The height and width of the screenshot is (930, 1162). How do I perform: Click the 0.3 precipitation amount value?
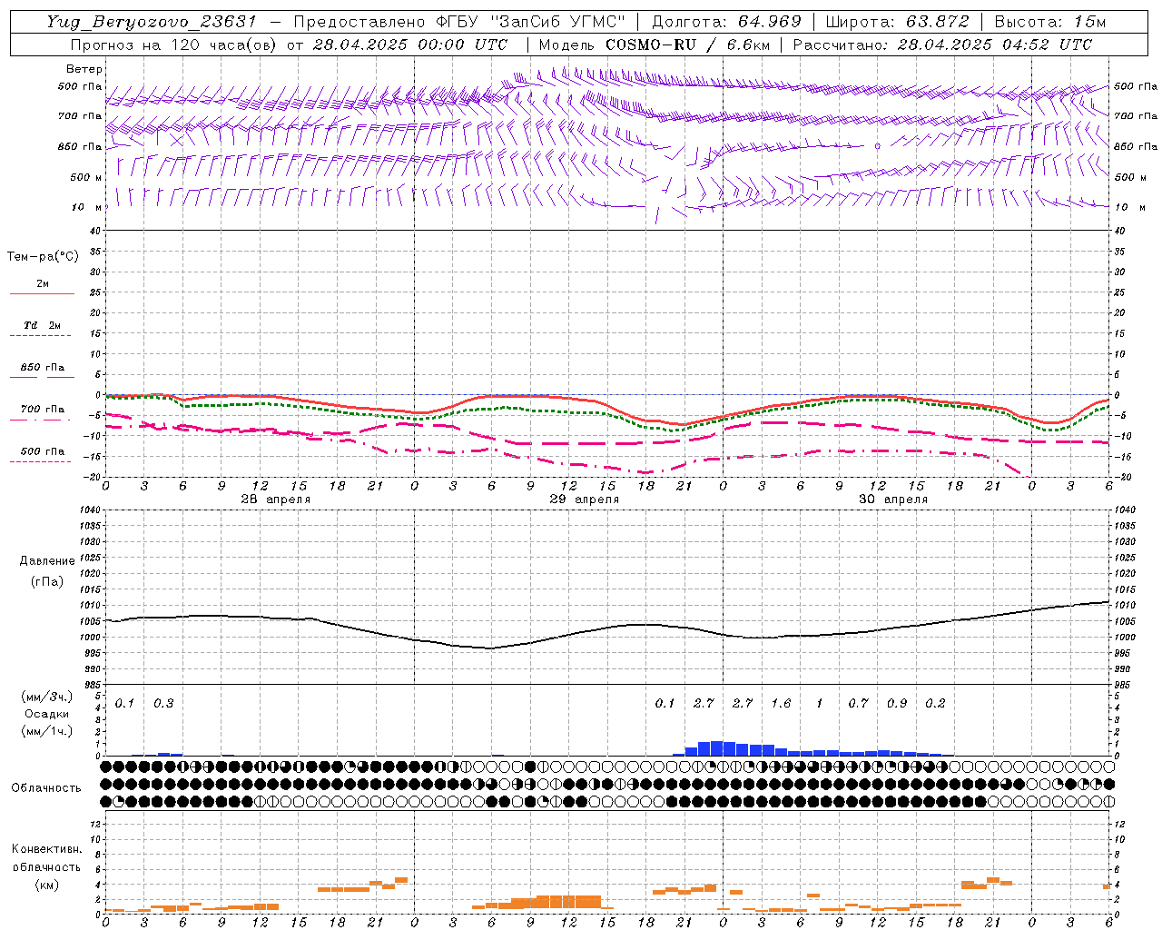pos(163,704)
